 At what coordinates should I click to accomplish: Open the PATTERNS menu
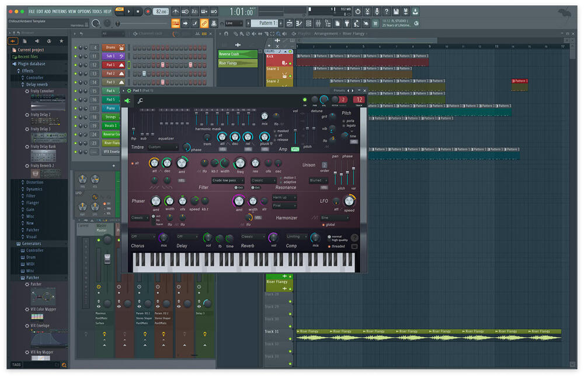[x=59, y=11]
